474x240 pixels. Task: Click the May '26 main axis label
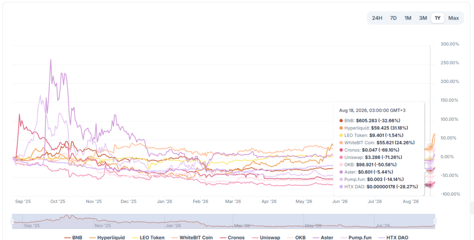pos(304,201)
